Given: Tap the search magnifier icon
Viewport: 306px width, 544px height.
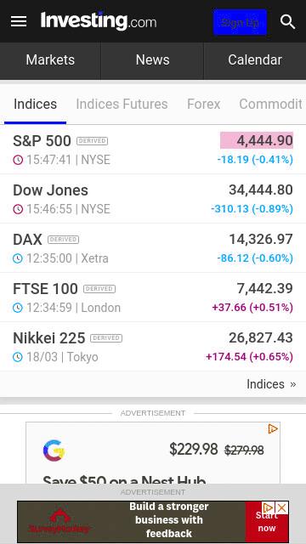Looking at the screenshot, I should tap(287, 22).
